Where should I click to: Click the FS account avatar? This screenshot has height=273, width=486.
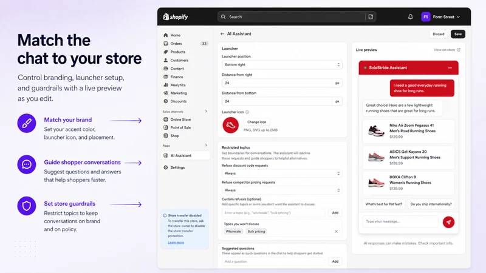(x=426, y=17)
